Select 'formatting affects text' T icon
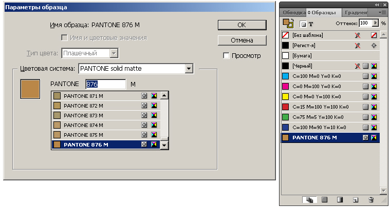Viewport: 390px width, 207px height. pyautogui.click(x=311, y=24)
